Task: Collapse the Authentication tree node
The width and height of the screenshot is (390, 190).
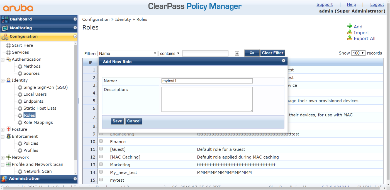Action: click(x=3, y=60)
